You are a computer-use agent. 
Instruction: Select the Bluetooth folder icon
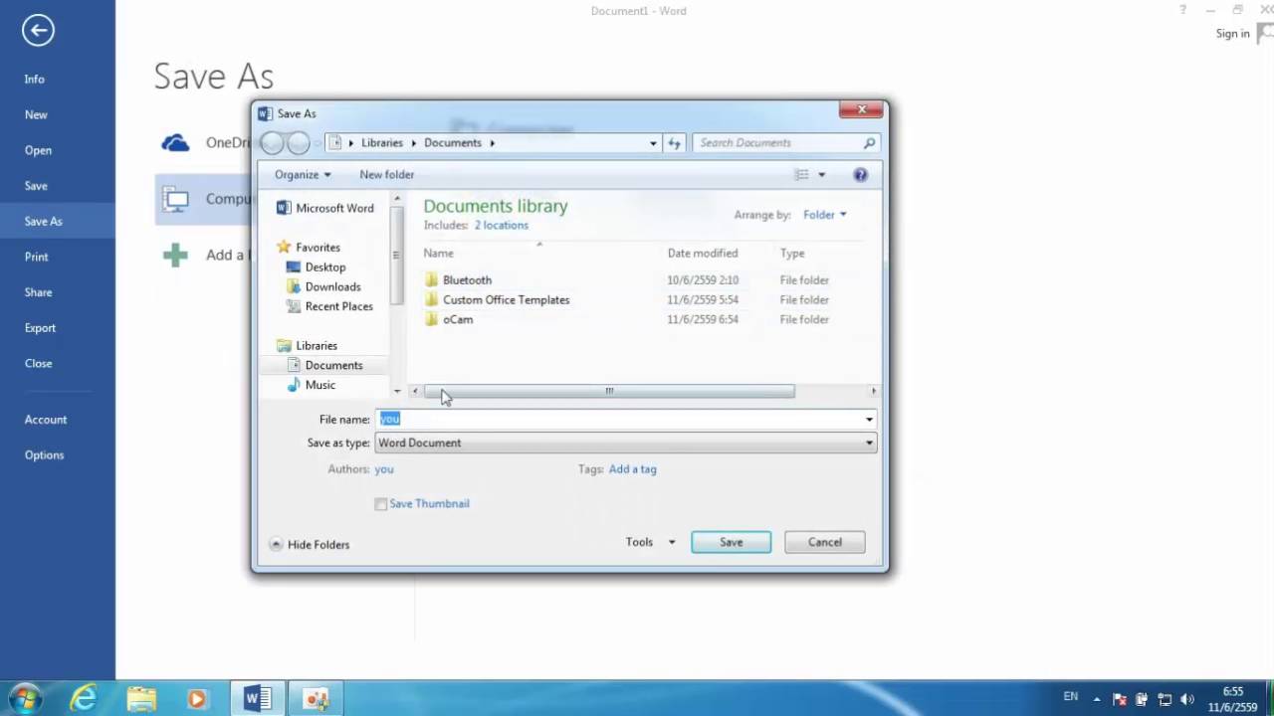(431, 280)
